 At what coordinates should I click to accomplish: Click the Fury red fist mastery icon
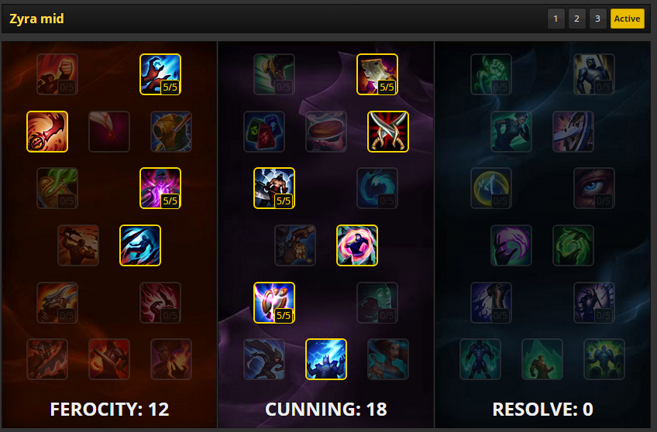click(57, 74)
